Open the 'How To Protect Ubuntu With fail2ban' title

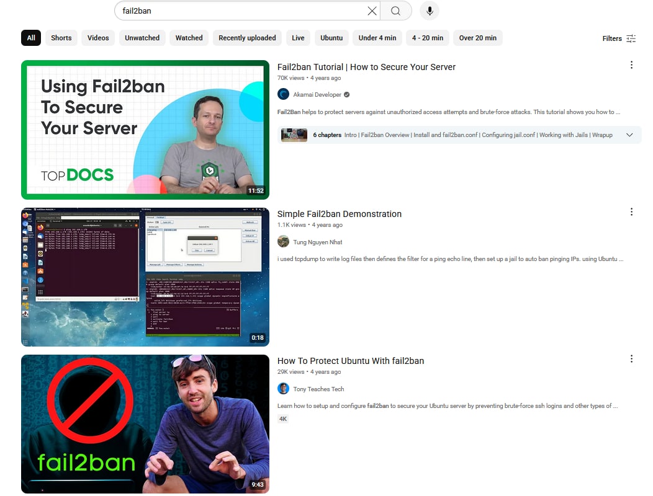click(350, 361)
